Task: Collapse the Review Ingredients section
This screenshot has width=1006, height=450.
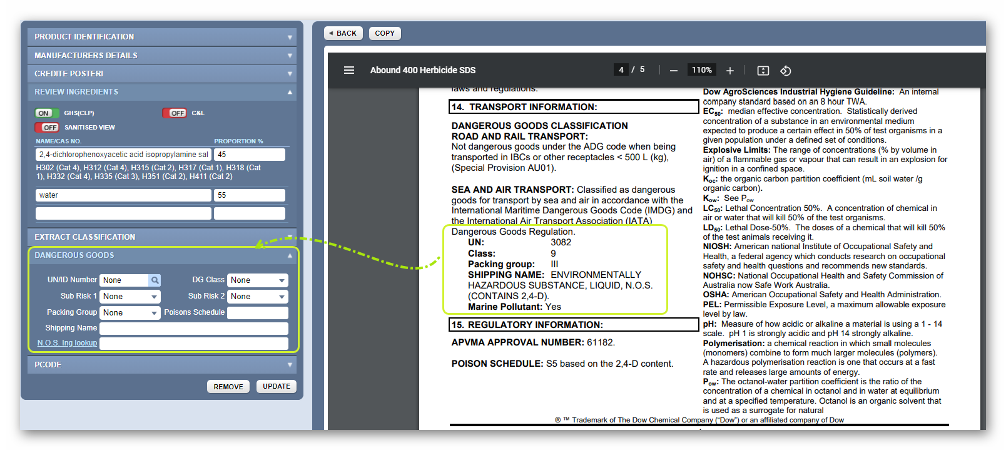Action: pyautogui.click(x=162, y=92)
